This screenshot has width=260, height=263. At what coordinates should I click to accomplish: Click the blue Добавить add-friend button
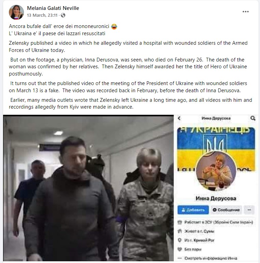click(193, 210)
